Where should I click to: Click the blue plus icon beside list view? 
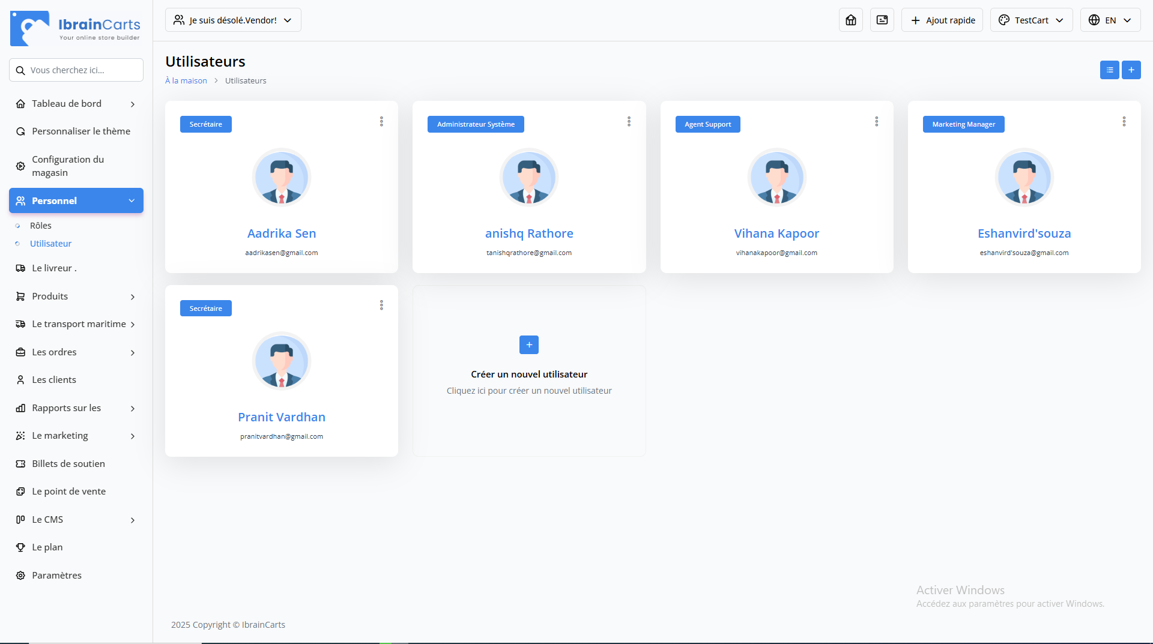[1131, 70]
